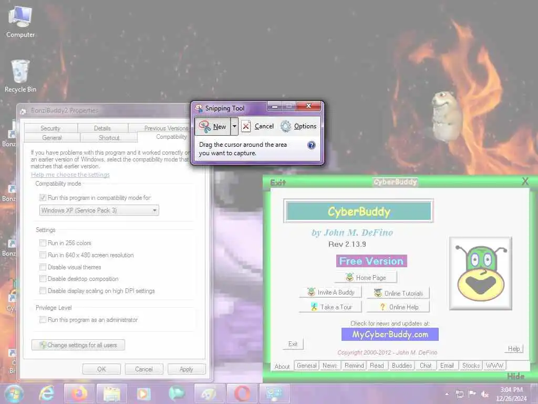Select the General tab in Properties
This screenshot has height=404, width=538.
point(52,138)
